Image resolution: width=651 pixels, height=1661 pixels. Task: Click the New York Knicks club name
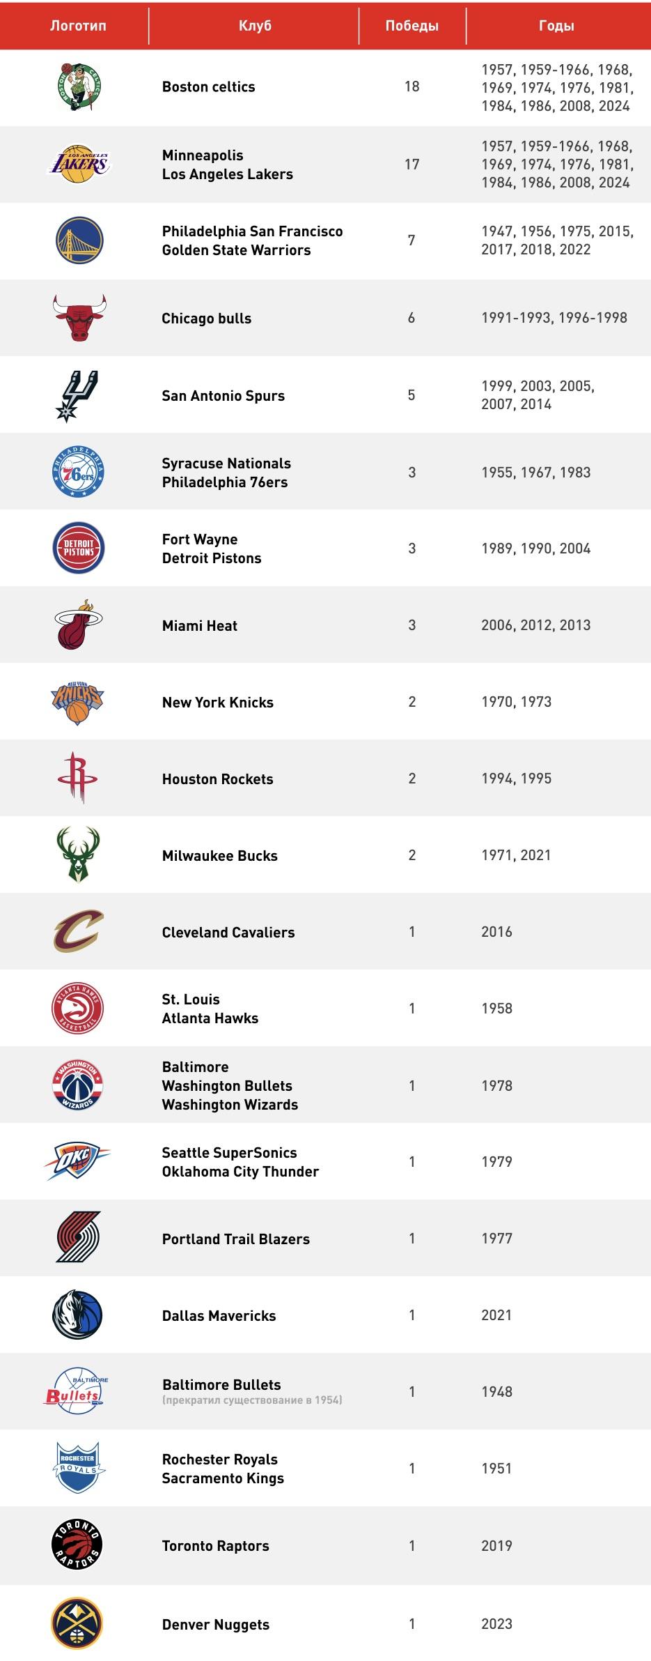click(218, 702)
